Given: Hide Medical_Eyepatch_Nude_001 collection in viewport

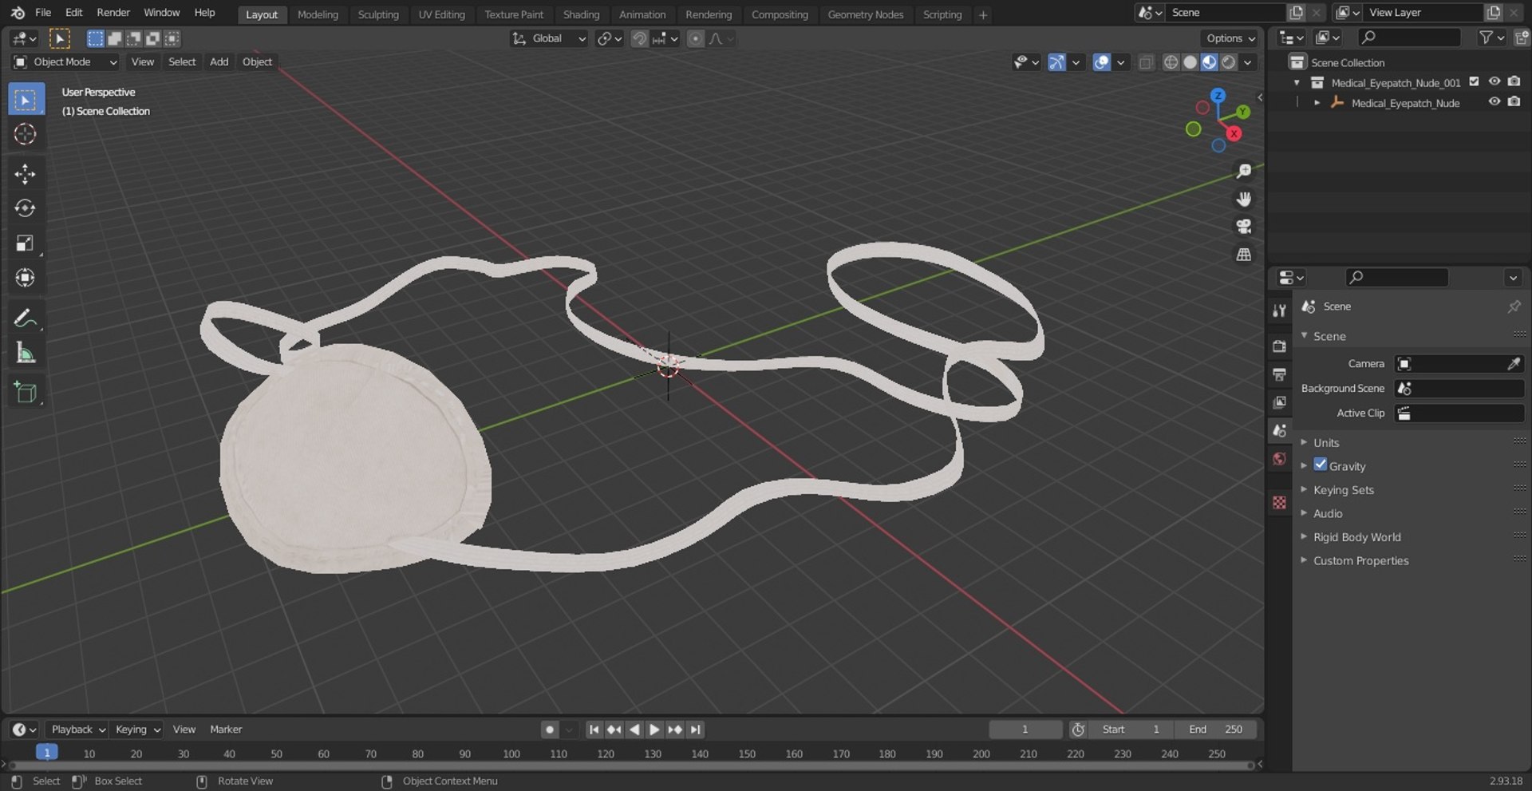Looking at the screenshot, I should [x=1494, y=81].
